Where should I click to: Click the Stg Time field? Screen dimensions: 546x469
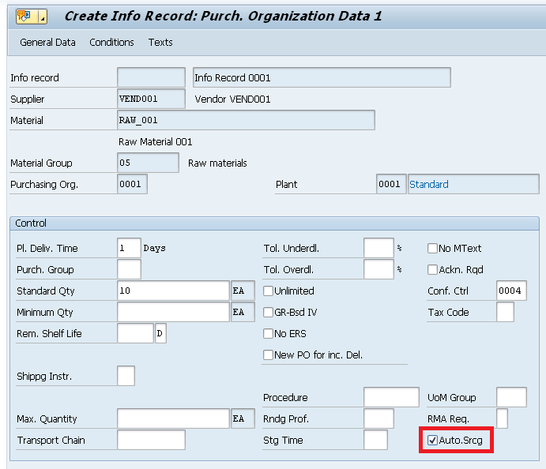click(375, 440)
